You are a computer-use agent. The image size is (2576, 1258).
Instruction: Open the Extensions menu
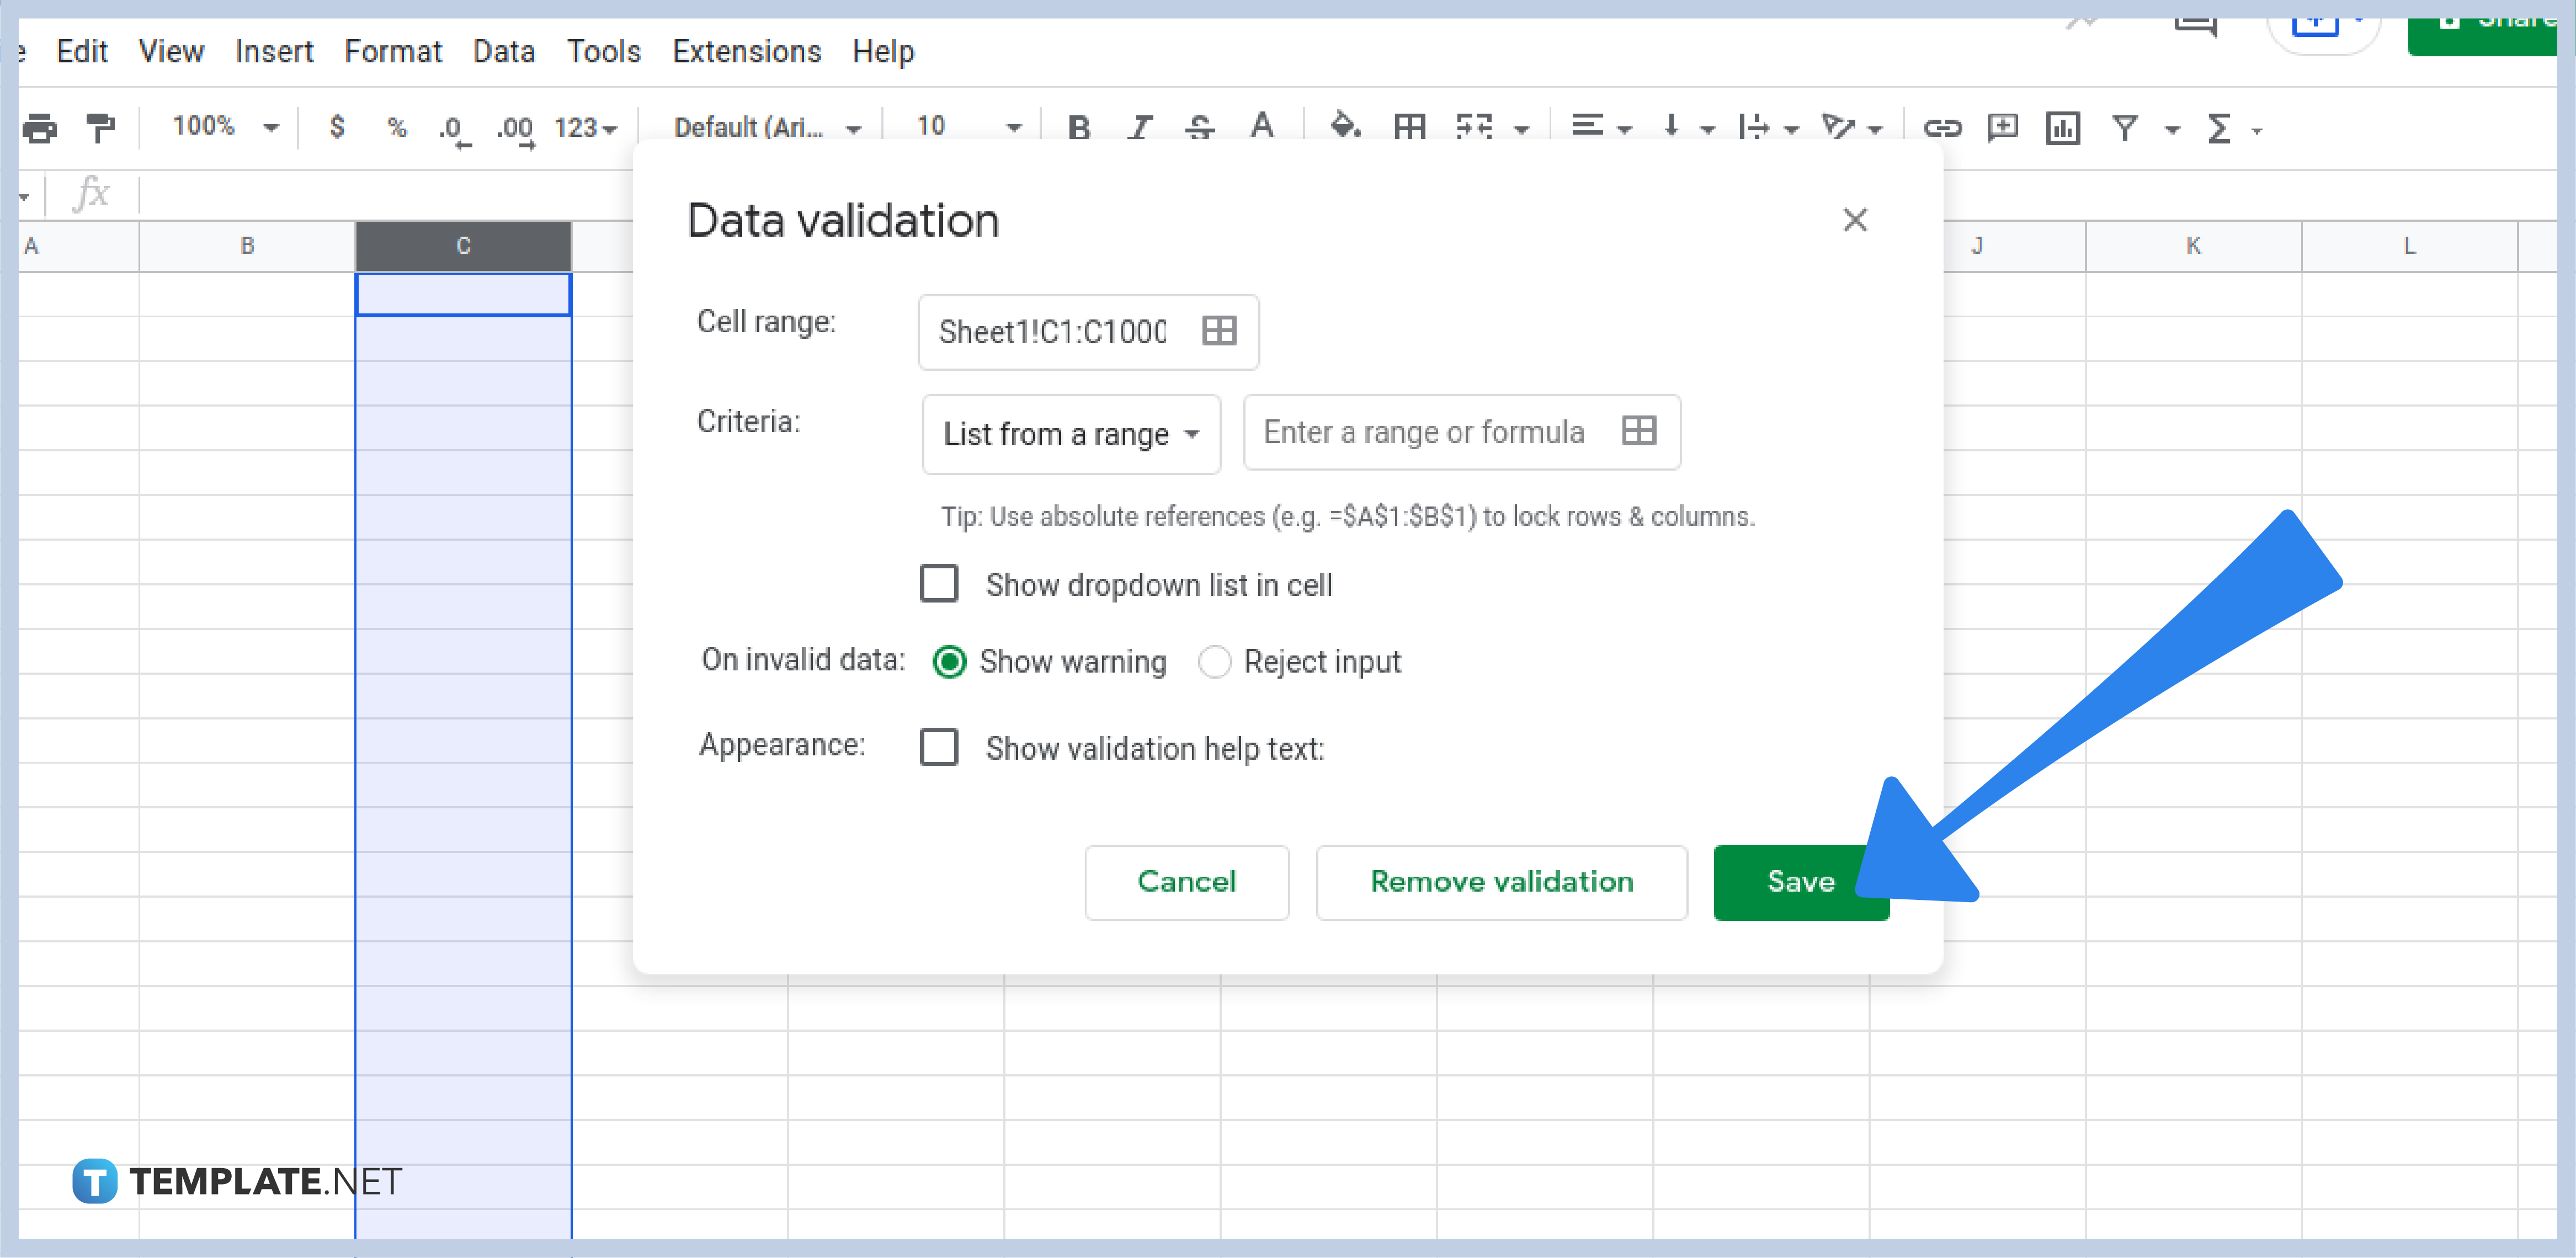pos(746,51)
